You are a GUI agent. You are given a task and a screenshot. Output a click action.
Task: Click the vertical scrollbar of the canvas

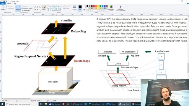click(188, 68)
